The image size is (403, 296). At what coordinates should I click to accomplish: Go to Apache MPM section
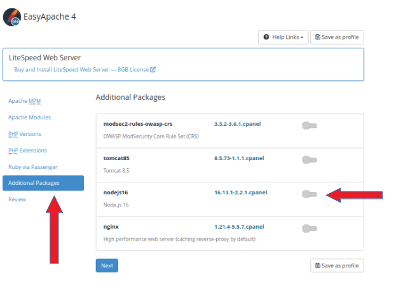pyautogui.click(x=24, y=101)
